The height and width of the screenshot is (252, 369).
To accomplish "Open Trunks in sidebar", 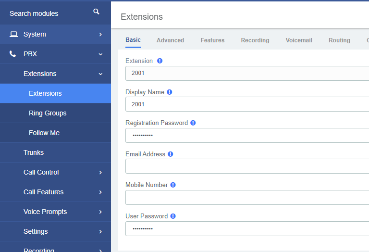I will pyautogui.click(x=55, y=152).
